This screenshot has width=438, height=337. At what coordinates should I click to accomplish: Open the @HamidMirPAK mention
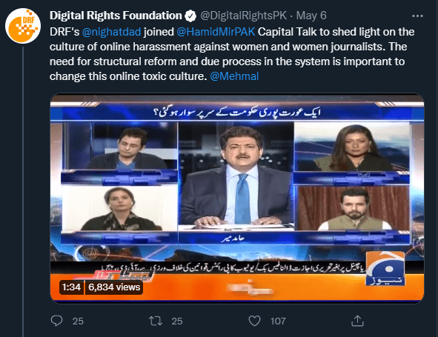[x=216, y=32]
